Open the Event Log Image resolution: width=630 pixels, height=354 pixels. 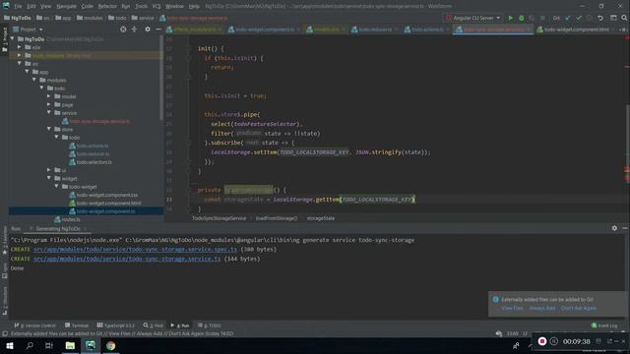pyautogui.click(x=604, y=325)
